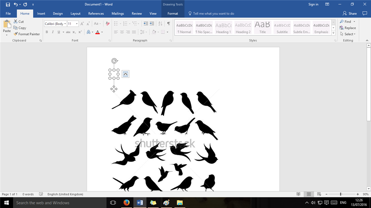
Task: Click Clear All Formatting icon
Action: [x=107, y=24]
